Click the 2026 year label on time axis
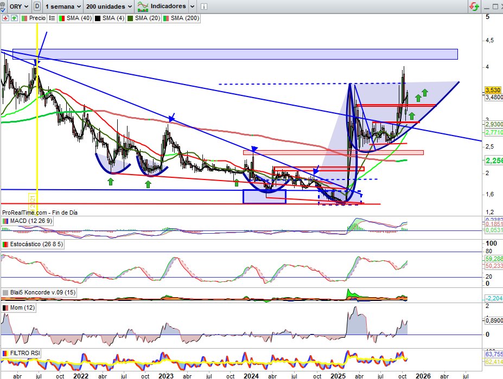 point(423,376)
